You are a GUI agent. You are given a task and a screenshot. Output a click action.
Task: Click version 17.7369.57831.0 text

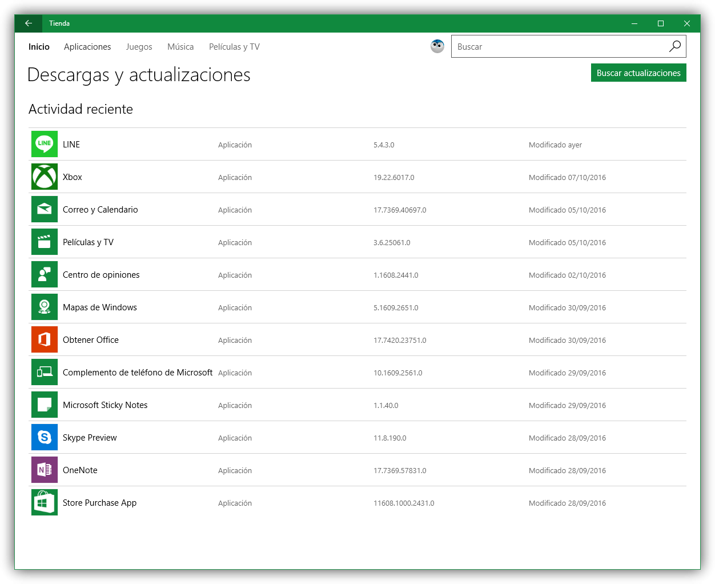[400, 471]
